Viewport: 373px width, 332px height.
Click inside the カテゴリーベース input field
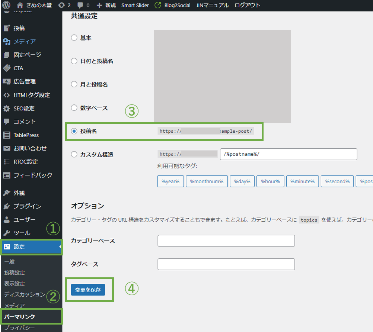[226, 241]
